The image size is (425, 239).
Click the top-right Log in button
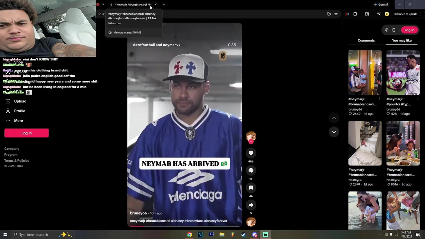click(409, 30)
